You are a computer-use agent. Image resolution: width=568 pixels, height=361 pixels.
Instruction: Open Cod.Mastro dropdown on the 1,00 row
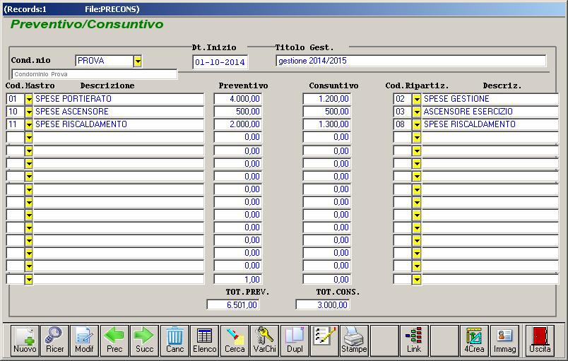pyautogui.click(x=29, y=280)
